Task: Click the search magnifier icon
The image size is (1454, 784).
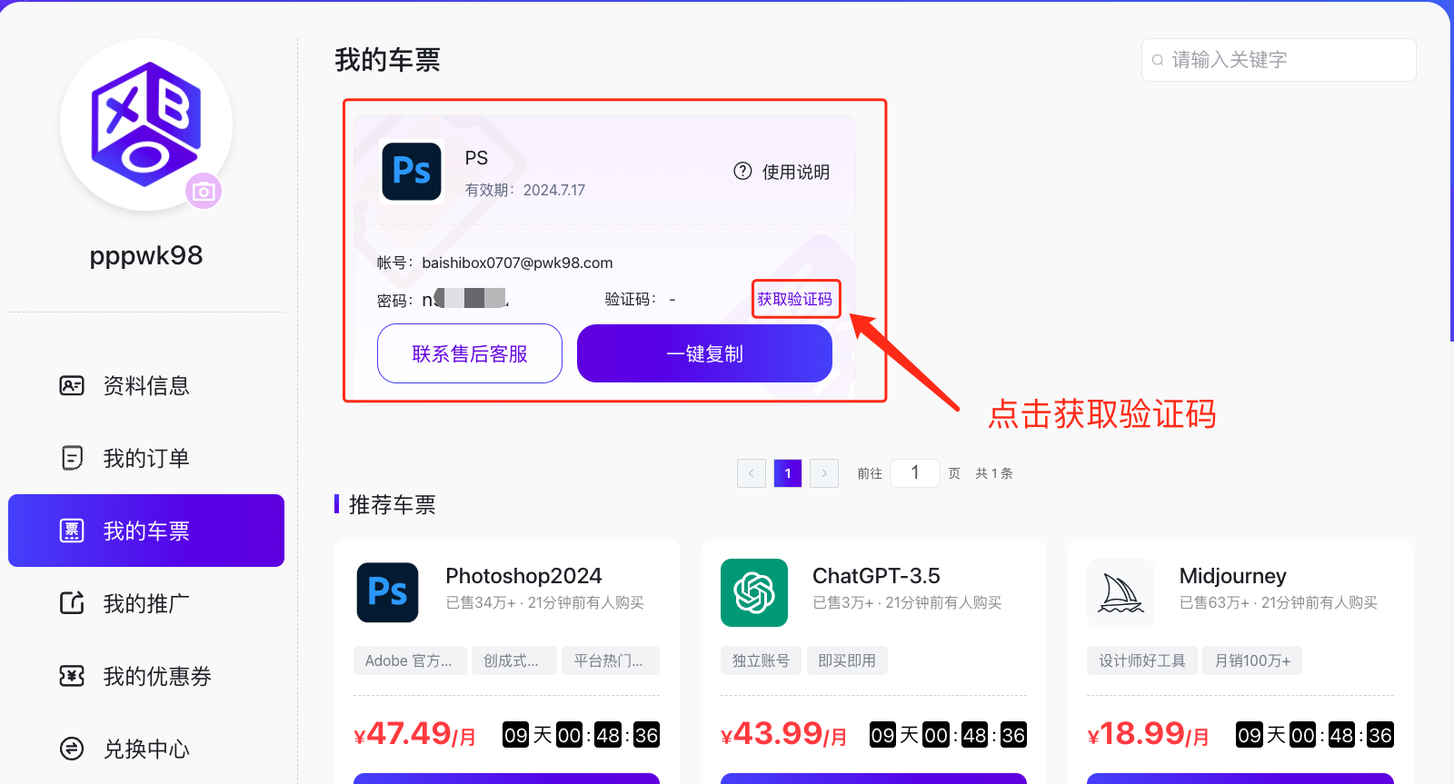Action: point(1158,60)
